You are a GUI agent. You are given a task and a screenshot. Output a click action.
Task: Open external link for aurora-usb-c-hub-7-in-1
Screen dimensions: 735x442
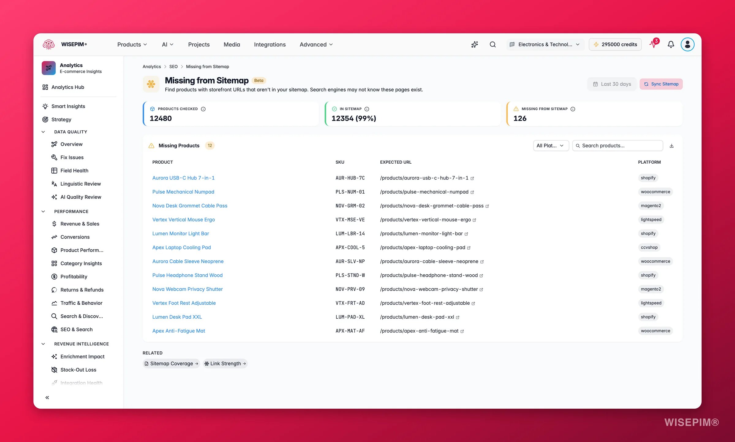472,178
